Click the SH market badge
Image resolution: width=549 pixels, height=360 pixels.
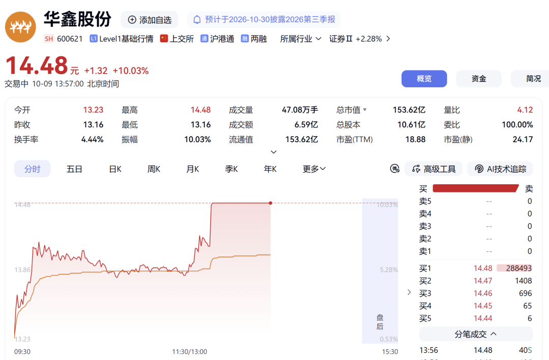[x=49, y=39]
